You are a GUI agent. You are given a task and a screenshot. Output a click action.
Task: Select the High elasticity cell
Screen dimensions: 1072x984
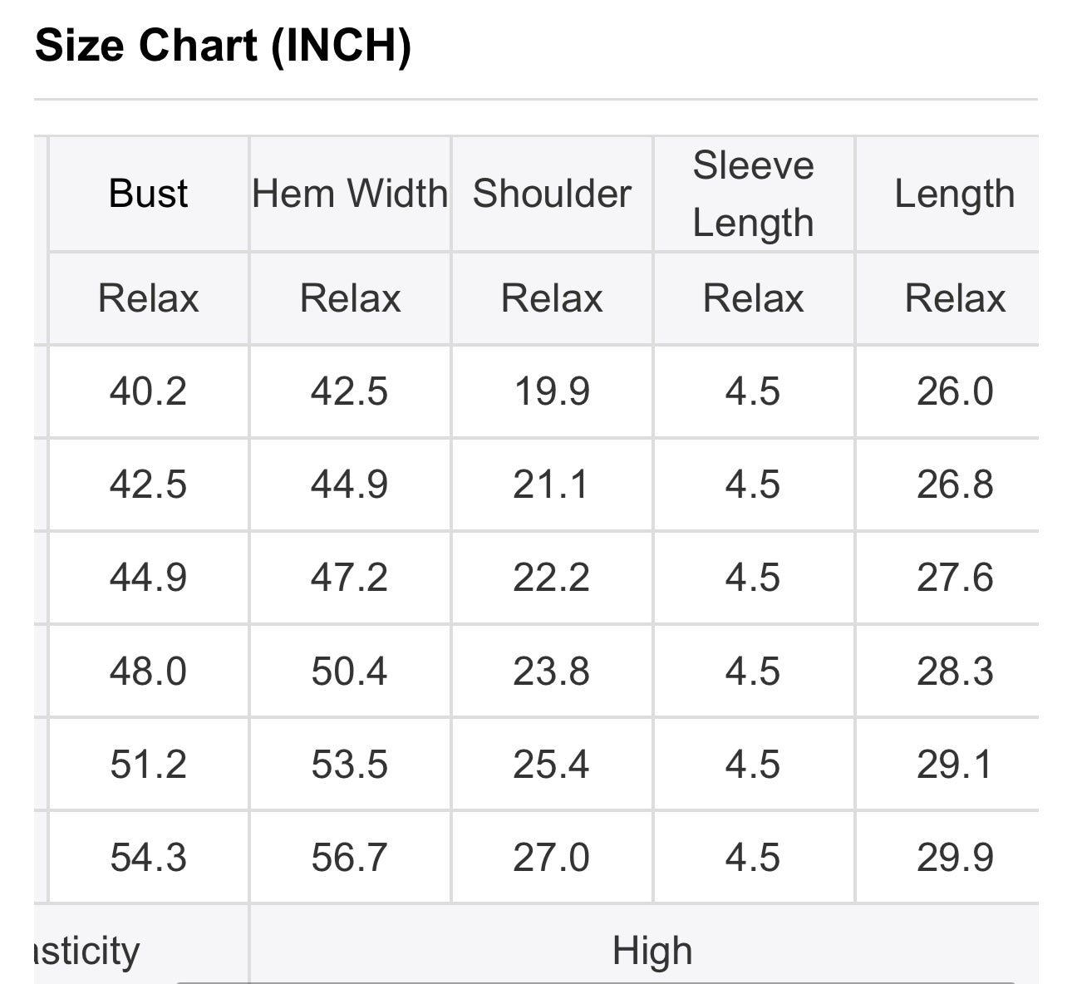652,951
